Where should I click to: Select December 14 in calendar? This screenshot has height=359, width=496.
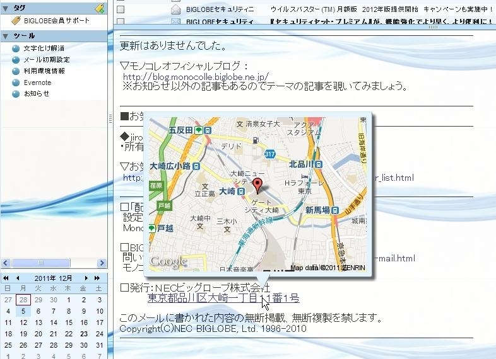(x=54, y=322)
